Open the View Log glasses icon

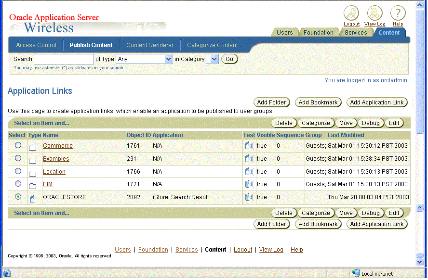pos(375,13)
